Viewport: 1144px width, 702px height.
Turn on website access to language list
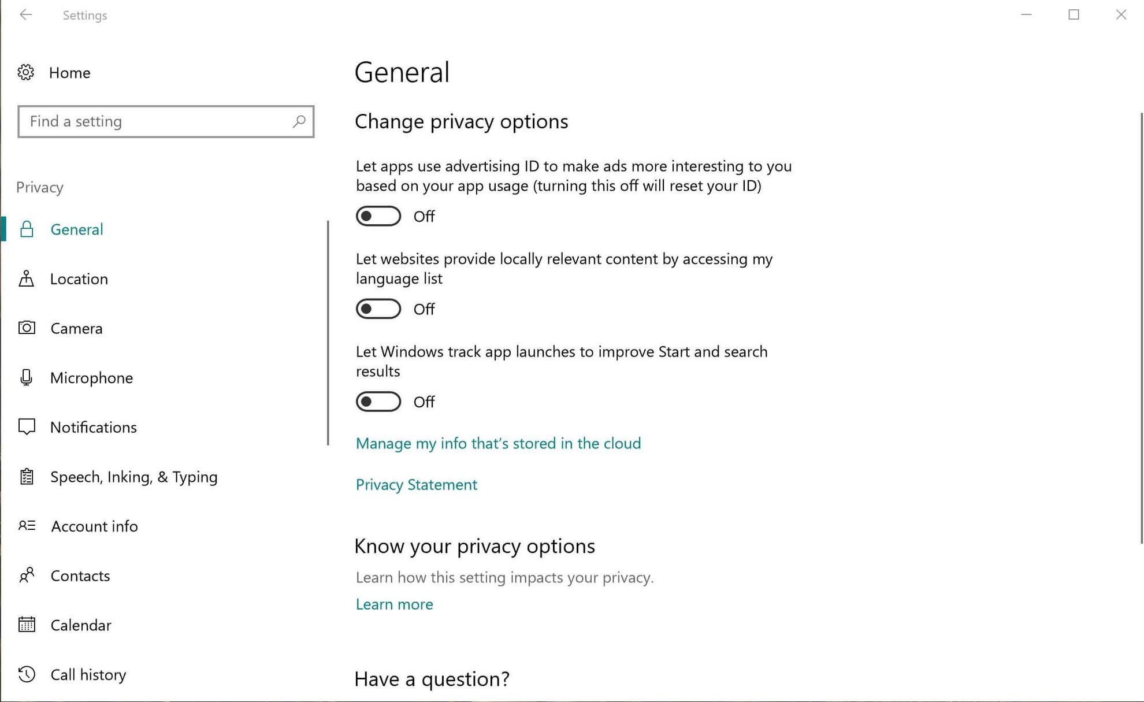click(378, 309)
